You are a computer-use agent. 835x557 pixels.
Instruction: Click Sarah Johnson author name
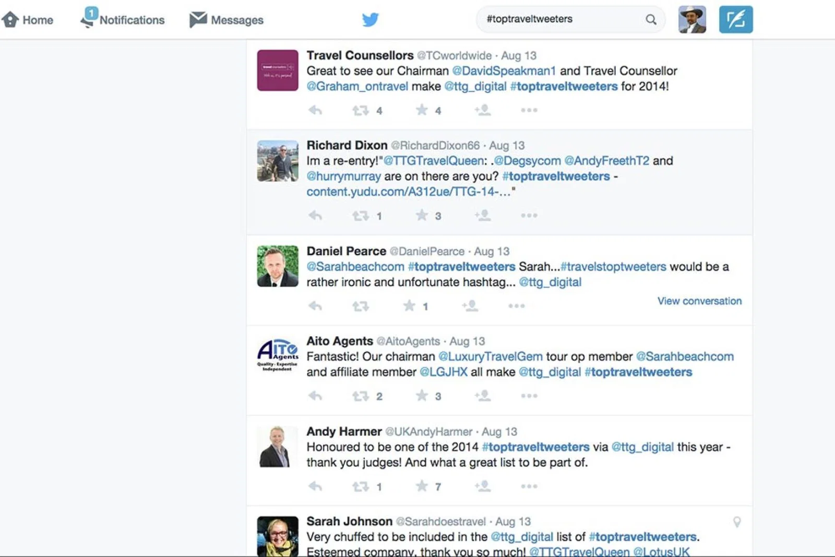pos(349,522)
